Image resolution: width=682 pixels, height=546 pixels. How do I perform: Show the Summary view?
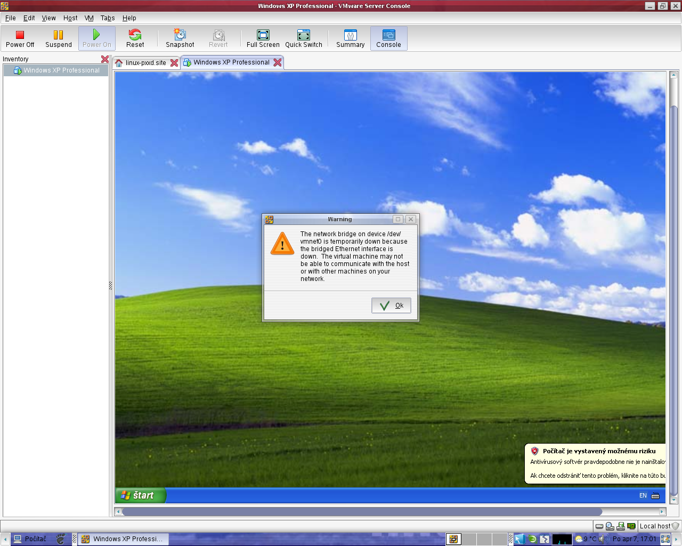[351, 38]
